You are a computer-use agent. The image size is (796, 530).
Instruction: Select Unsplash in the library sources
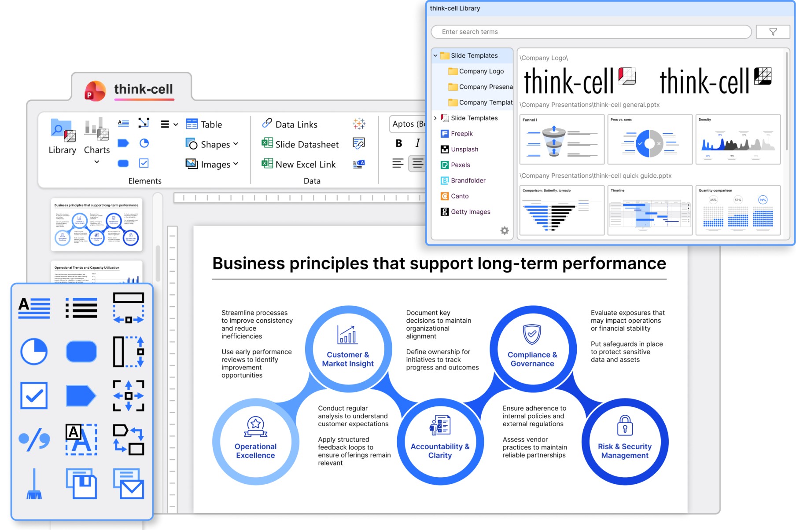[x=464, y=149]
